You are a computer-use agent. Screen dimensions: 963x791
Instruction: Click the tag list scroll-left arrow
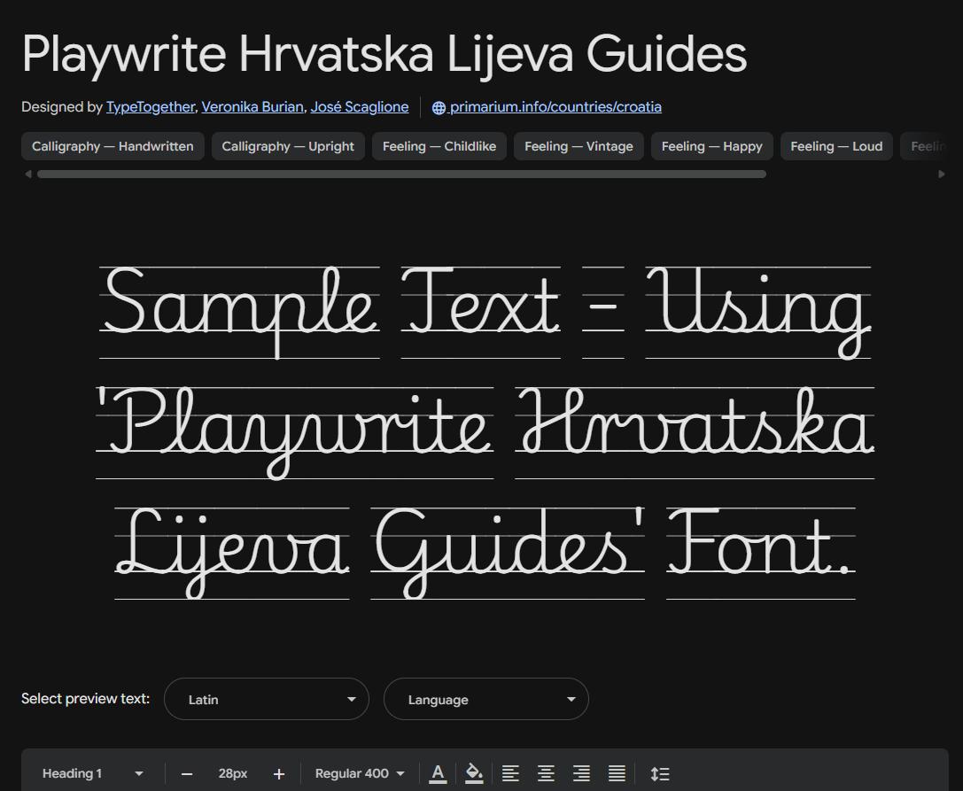(x=27, y=174)
